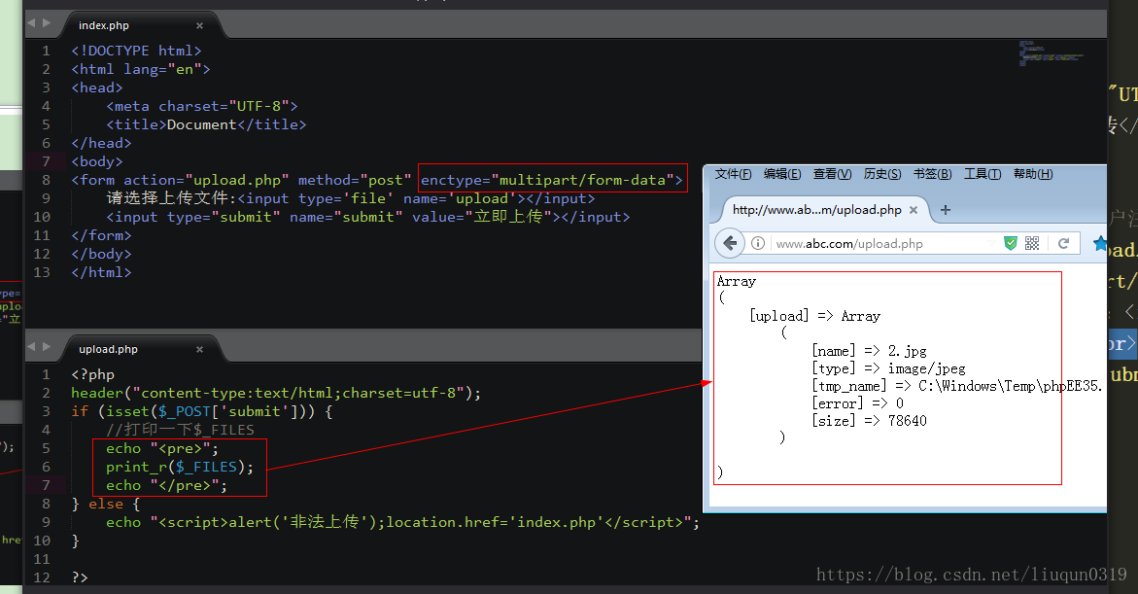Click the [name] => 2.jpg output line
The image size is (1138, 594).
(x=870, y=351)
